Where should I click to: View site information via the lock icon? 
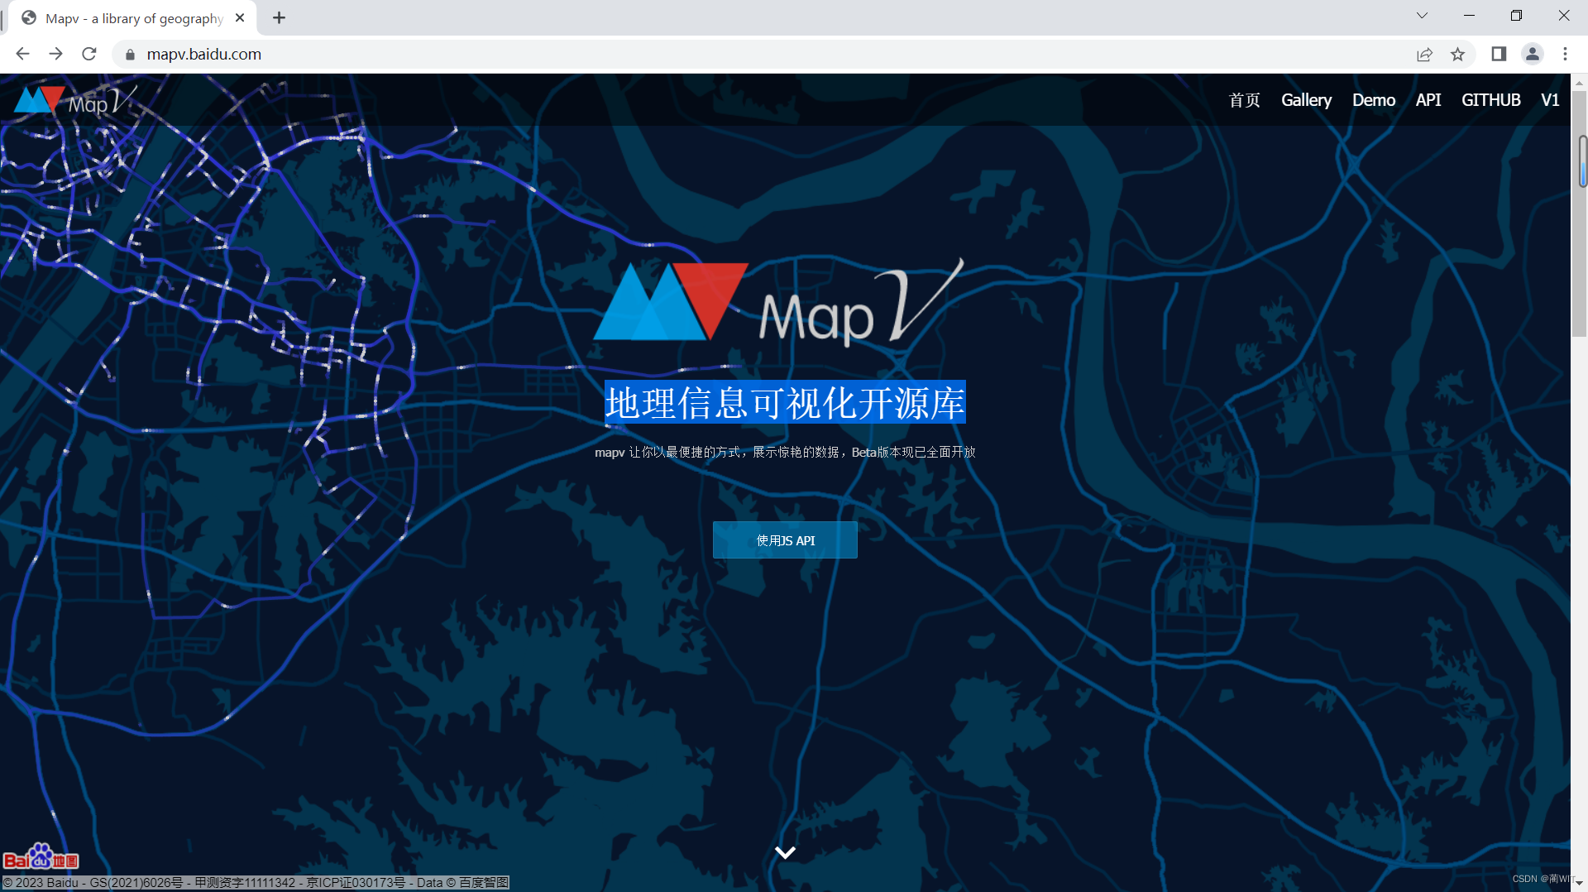click(x=130, y=55)
